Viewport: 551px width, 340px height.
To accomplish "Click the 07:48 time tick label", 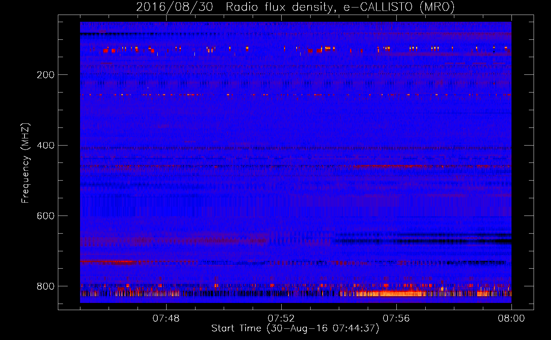I will point(166,319).
